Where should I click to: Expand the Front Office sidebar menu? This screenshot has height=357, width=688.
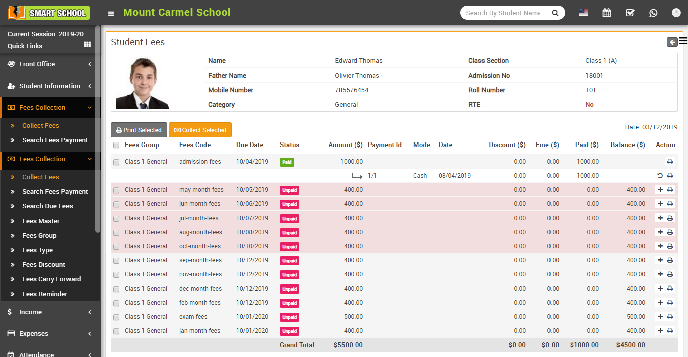[x=49, y=64]
